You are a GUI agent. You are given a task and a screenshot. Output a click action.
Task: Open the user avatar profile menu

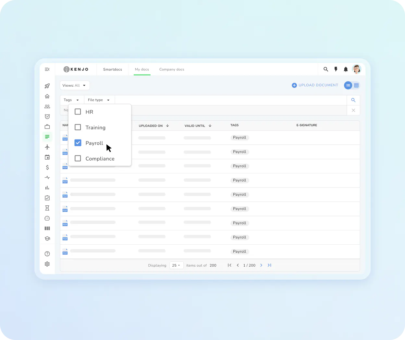point(357,69)
